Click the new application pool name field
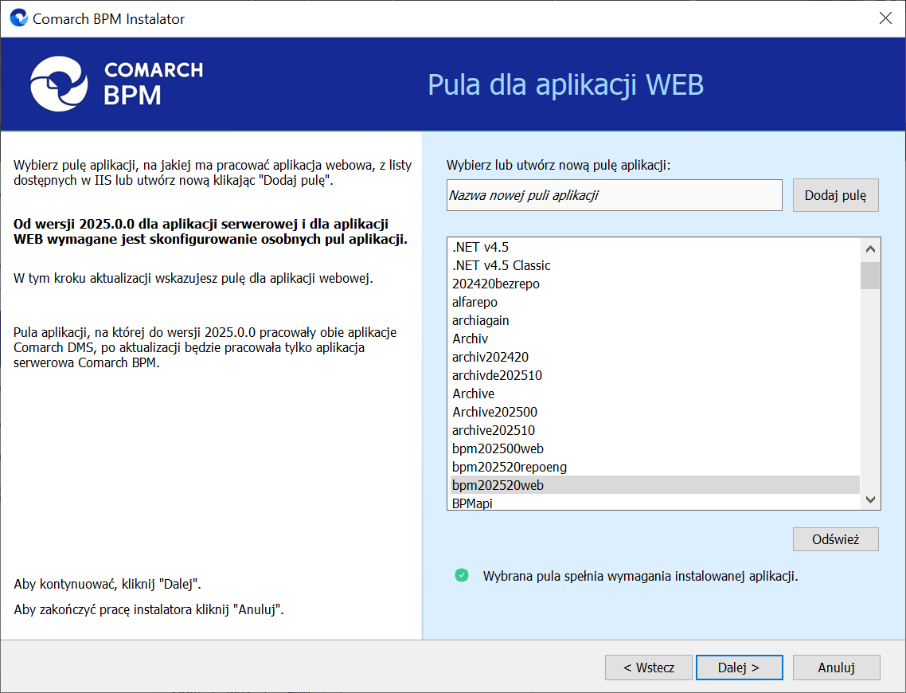The height and width of the screenshot is (693, 906). 614,195
